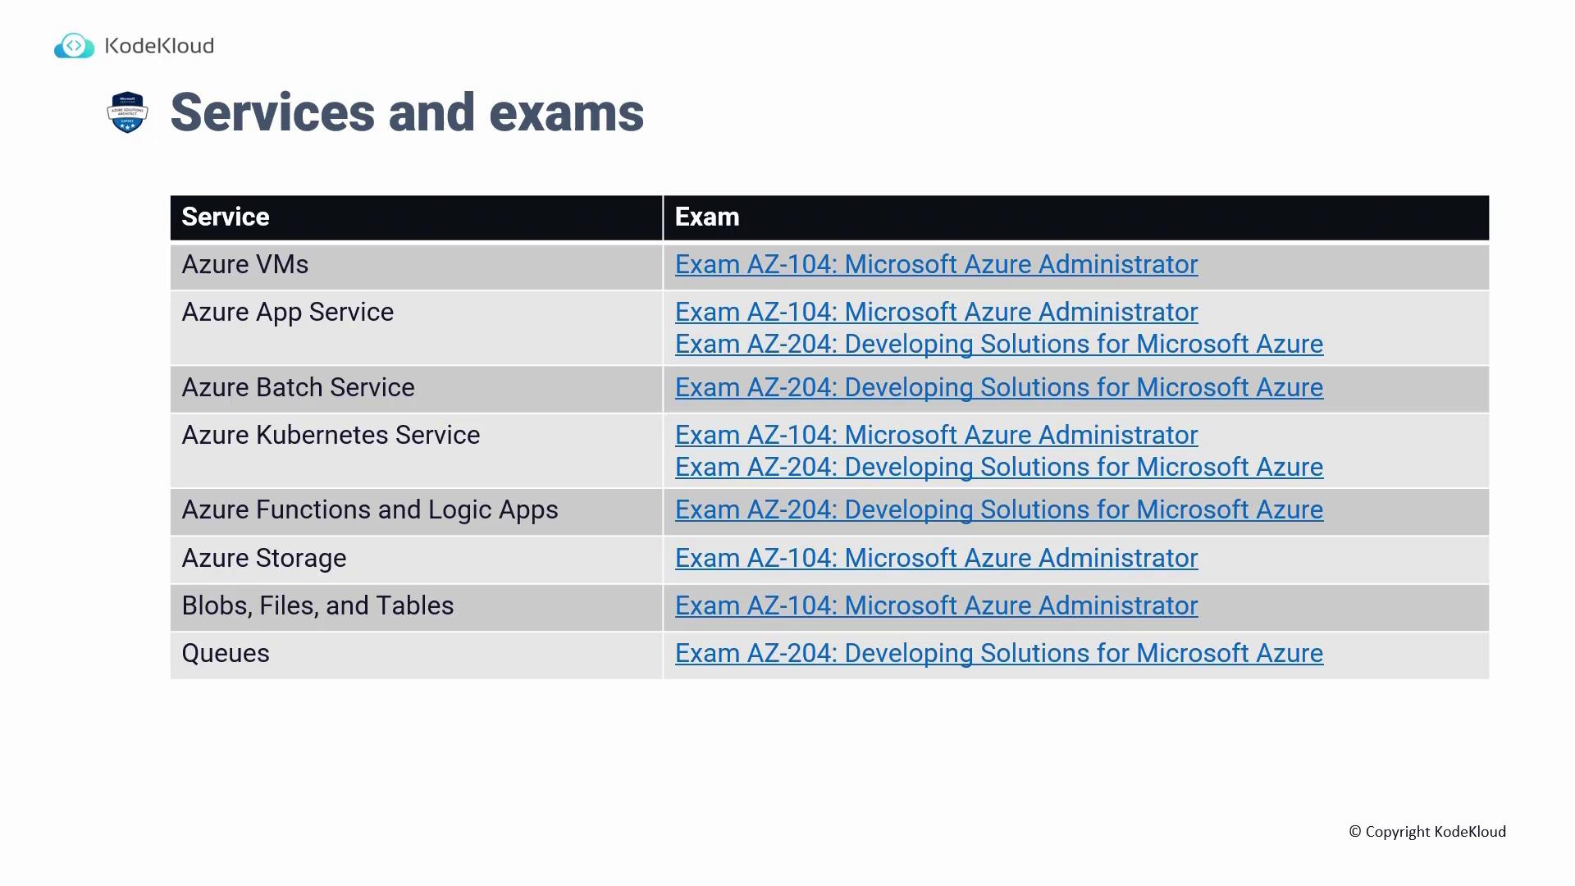This screenshot has width=1575, height=886.
Task: Click the Azure Solutions Architect badge icon
Action: [127, 112]
